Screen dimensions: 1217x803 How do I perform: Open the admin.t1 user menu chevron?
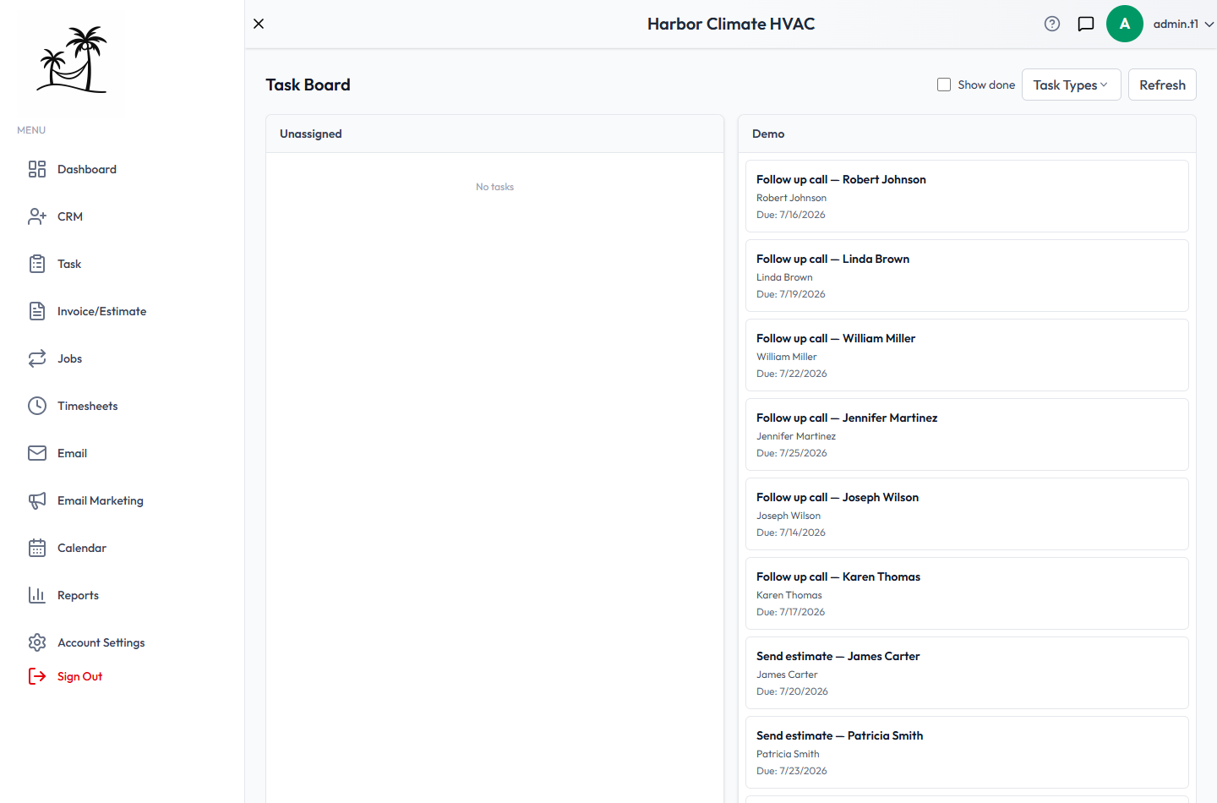[1209, 25]
